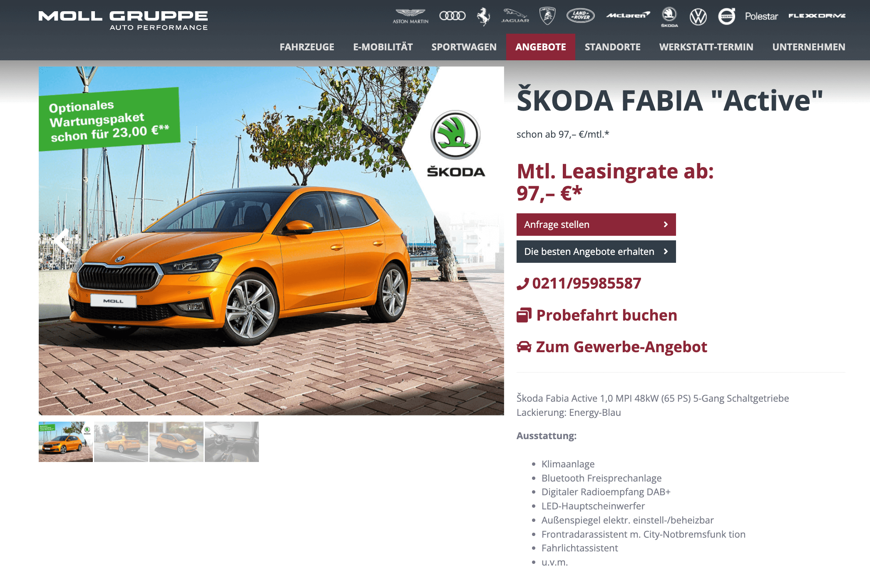The width and height of the screenshot is (870, 578).
Task: Click the 'Škoda Fabia Active 1,0 MPI' description line
Action: click(x=653, y=398)
